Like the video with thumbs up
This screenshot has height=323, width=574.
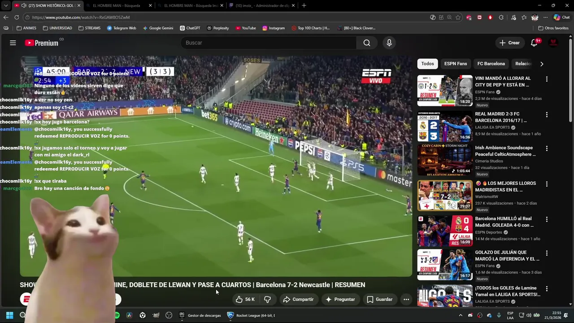pyautogui.click(x=245, y=299)
